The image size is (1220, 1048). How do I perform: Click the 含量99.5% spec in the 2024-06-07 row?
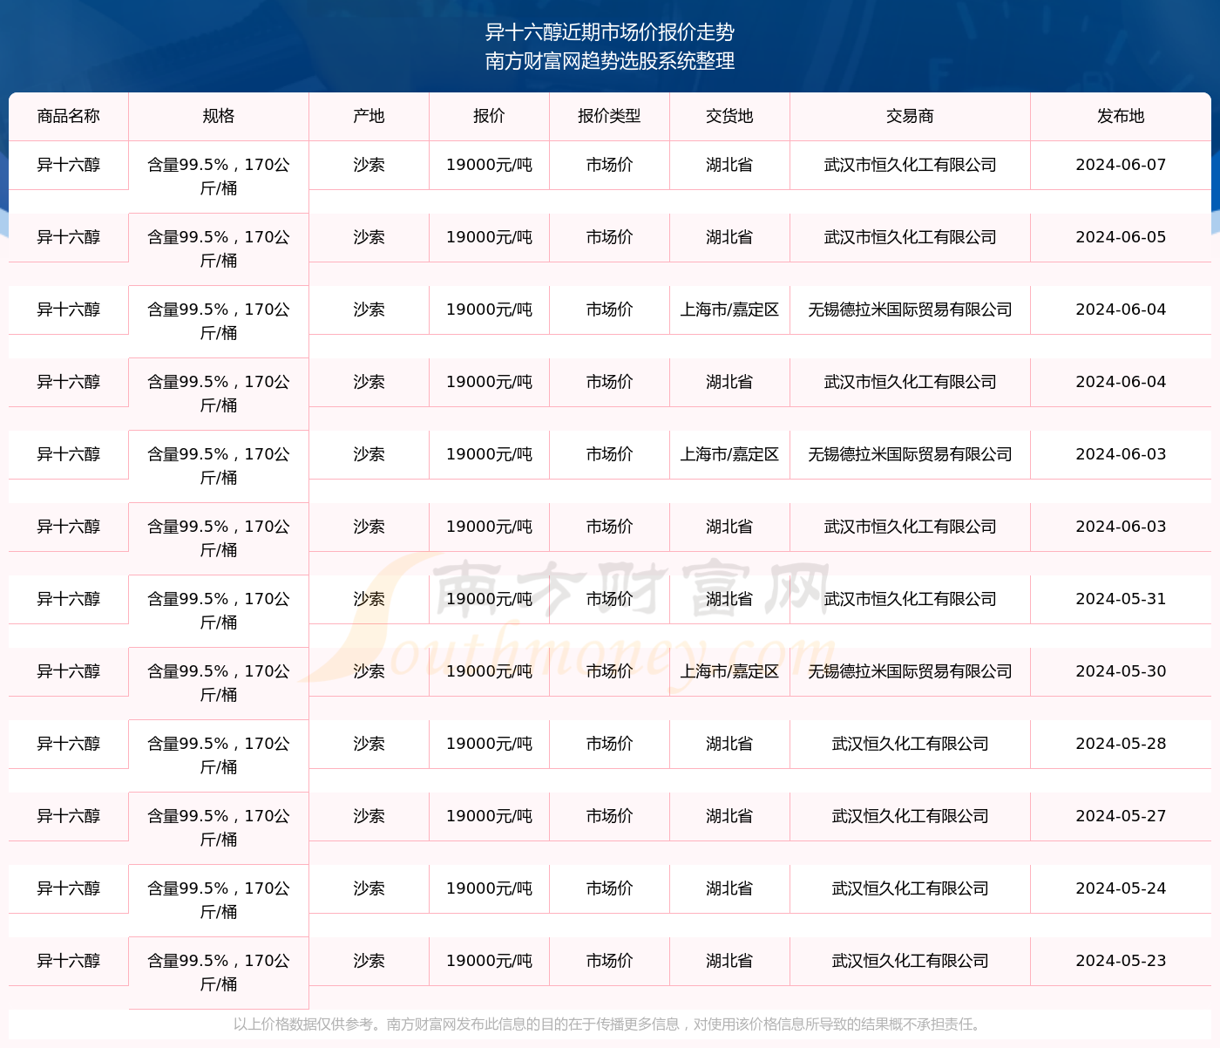pyautogui.click(x=219, y=176)
